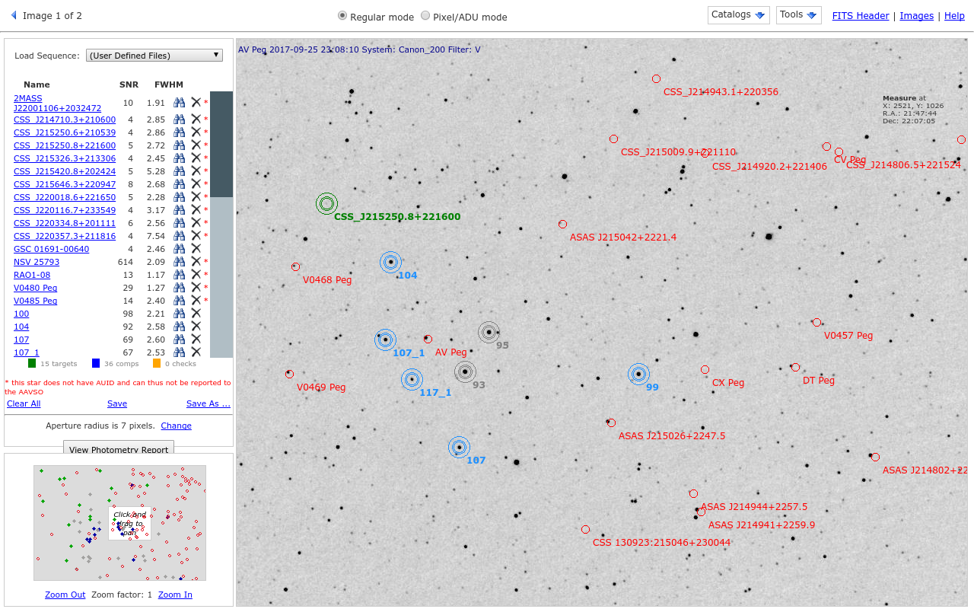The width and height of the screenshot is (974, 609).
Task: Click the green targets color swatch
Action: (x=32, y=364)
